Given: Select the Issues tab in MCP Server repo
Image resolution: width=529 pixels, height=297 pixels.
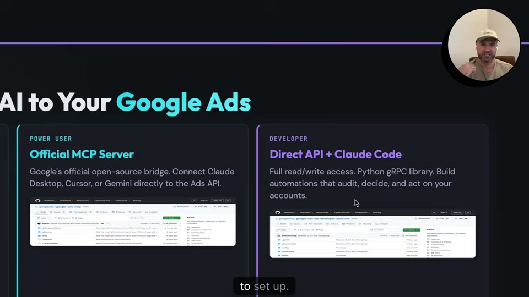Looking at the screenshot, I should [x=58, y=212].
